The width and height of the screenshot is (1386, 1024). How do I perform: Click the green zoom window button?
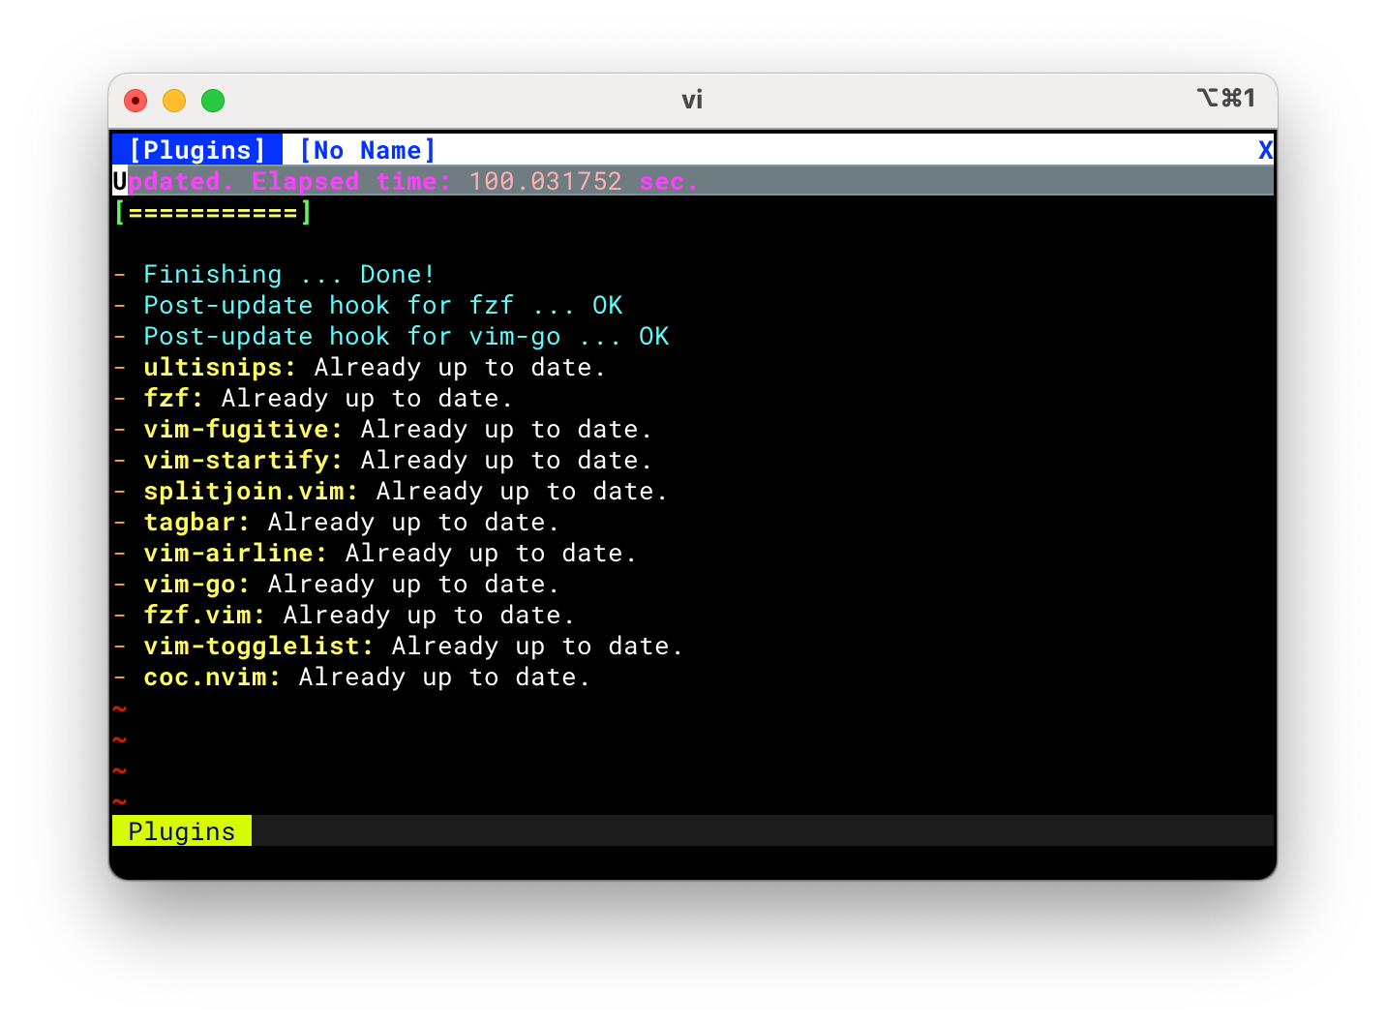click(x=213, y=101)
